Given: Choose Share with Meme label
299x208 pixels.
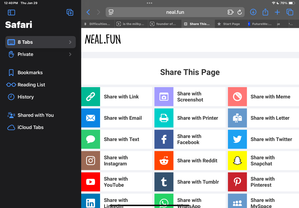Looking at the screenshot, I should point(270,97).
